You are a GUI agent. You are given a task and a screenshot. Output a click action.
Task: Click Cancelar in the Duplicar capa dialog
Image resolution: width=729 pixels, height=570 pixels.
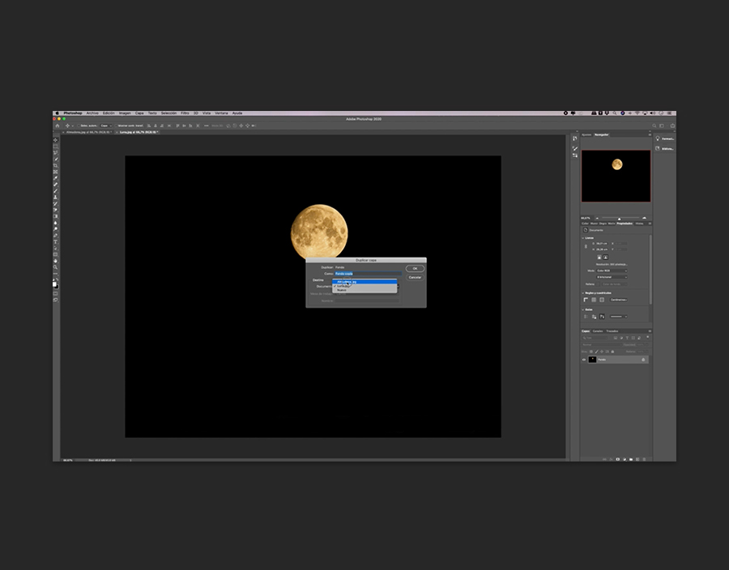[x=415, y=278]
